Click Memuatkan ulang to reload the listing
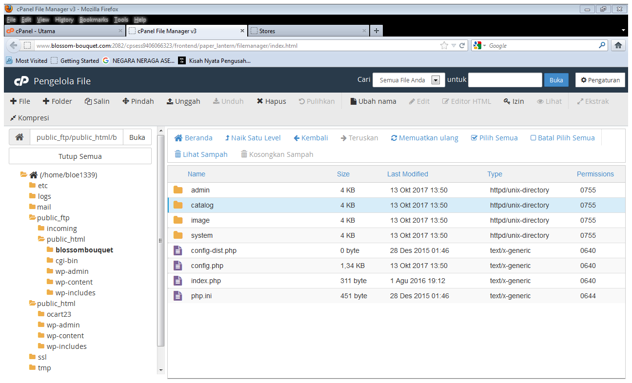632x383 pixels. coord(424,138)
